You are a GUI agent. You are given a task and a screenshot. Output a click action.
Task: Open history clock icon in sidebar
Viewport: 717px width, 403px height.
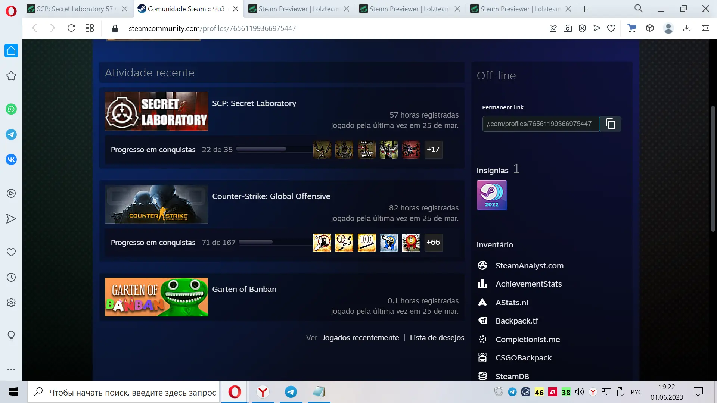(x=11, y=277)
